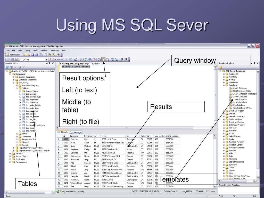Toggle Include Actual Execution Plan icon
This screenshot has width=264, height=198.
86,59
